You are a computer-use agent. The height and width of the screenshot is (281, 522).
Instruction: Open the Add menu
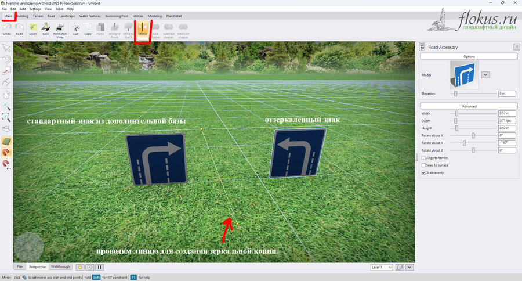click(x=23, y=9)
